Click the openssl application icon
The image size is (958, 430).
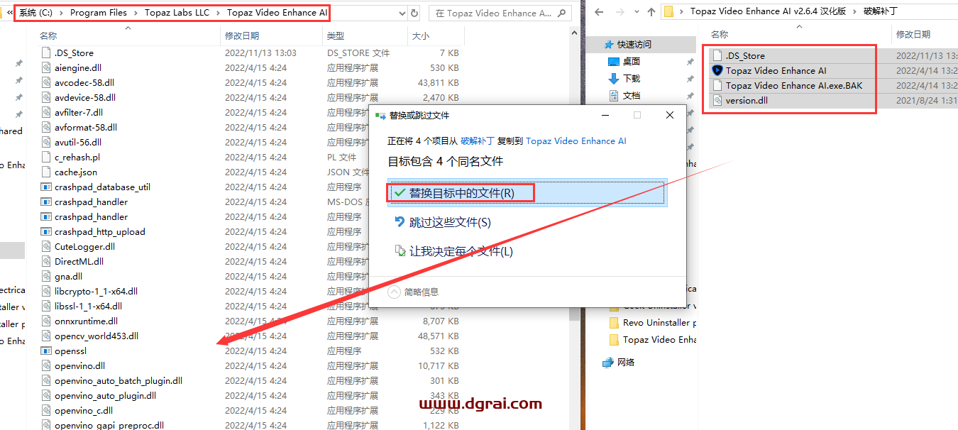46,351
